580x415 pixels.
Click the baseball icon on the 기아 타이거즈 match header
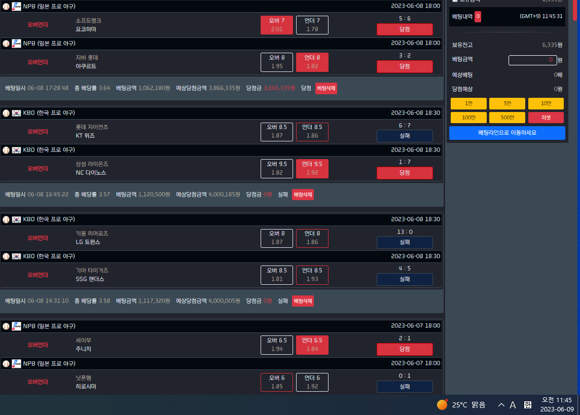(x=6, y=256)
